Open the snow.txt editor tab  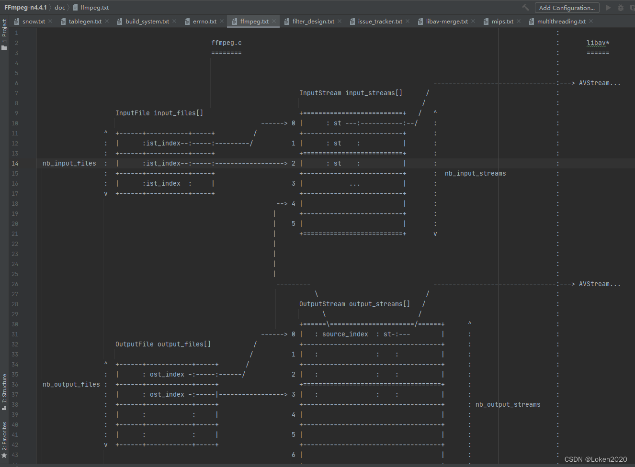click(x=34, y=22)
